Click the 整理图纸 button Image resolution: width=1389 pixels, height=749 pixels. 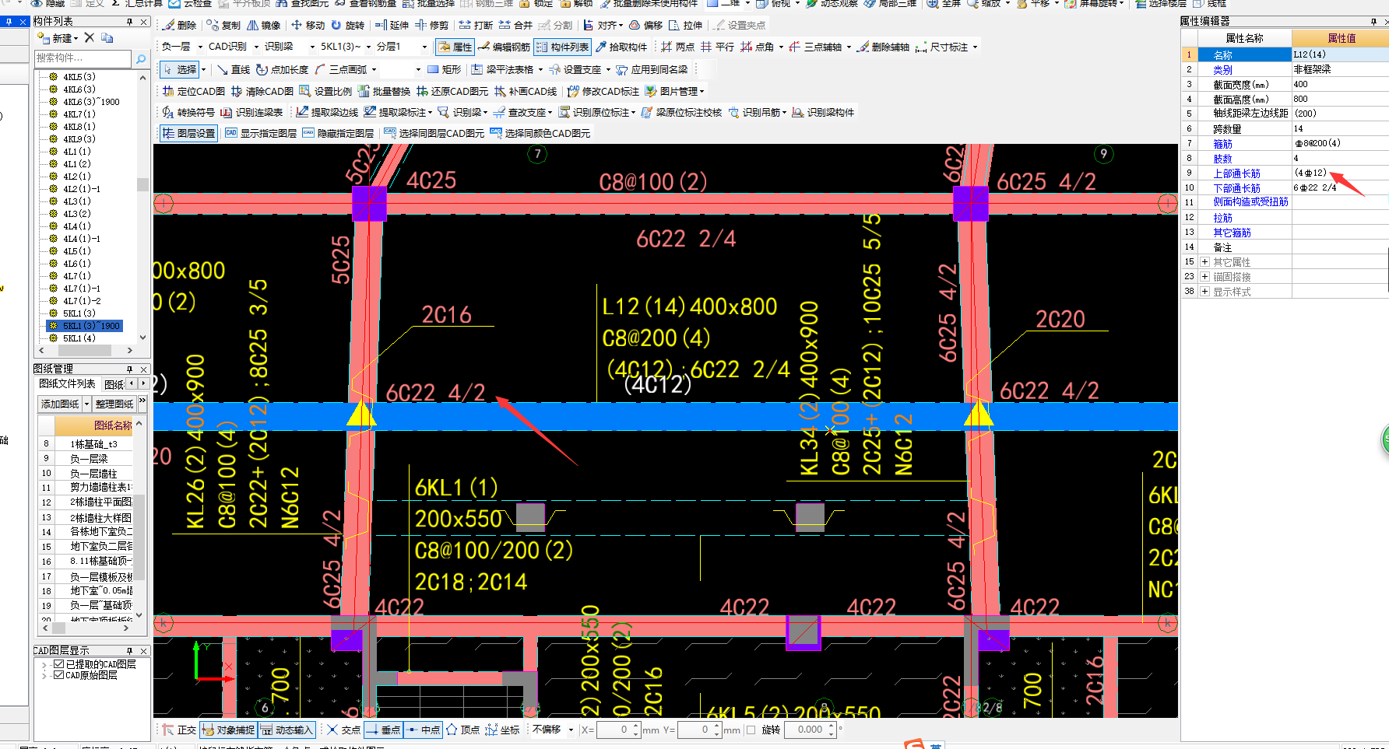pos(114,404)
